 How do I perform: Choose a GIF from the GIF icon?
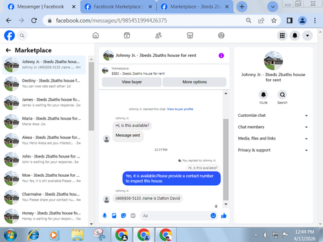133,216
